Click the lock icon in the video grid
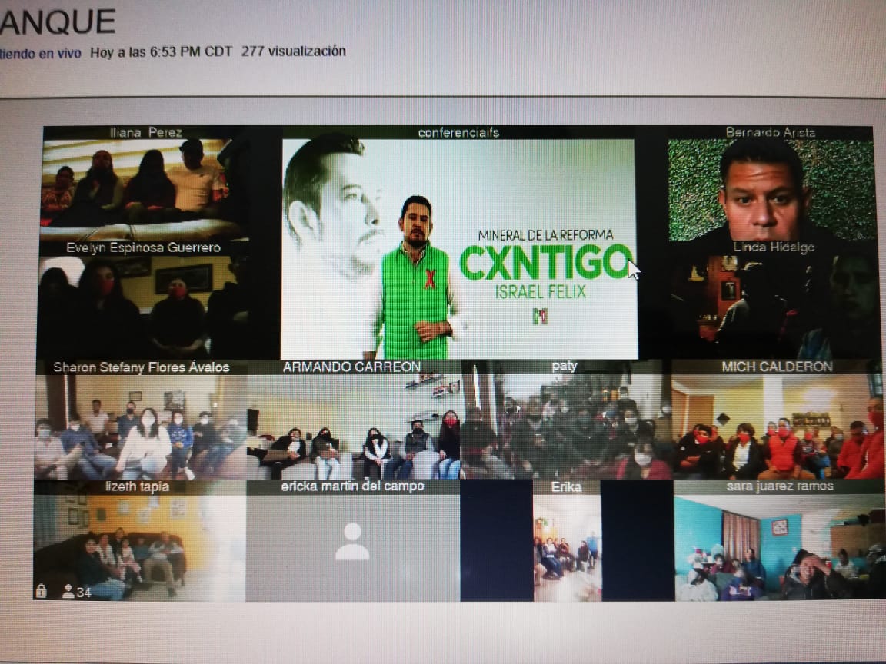This screenshot has height=664, width=886. (42, 591)
